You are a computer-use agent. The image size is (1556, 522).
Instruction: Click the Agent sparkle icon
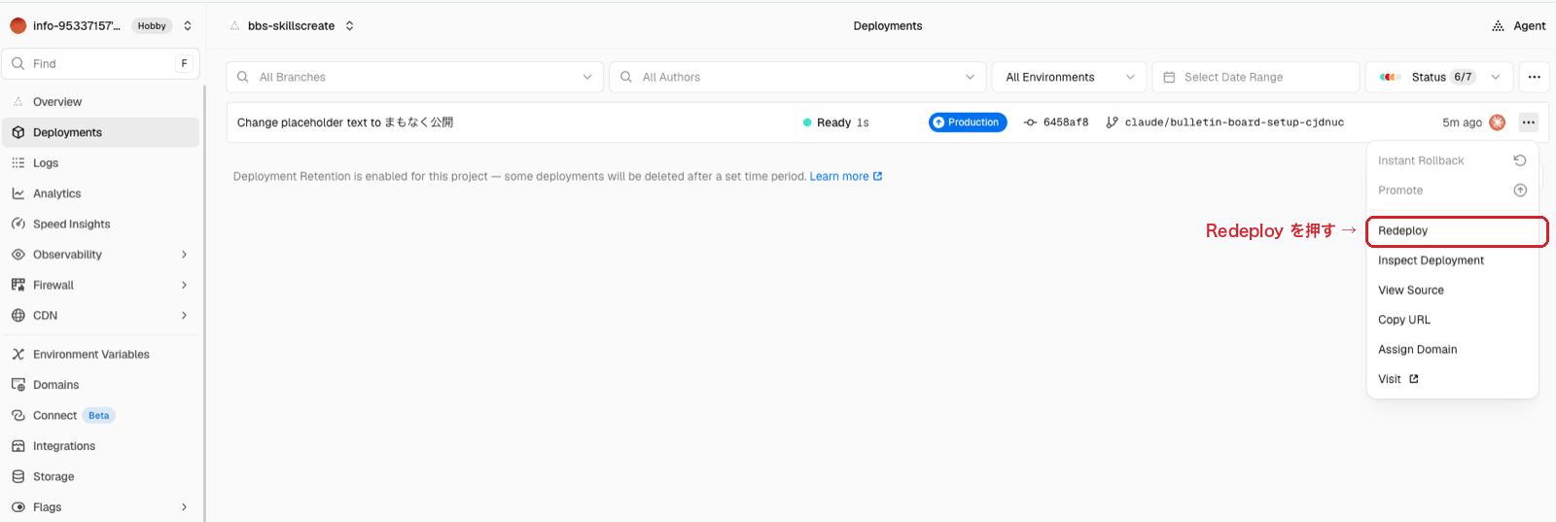pos(1498,26)
